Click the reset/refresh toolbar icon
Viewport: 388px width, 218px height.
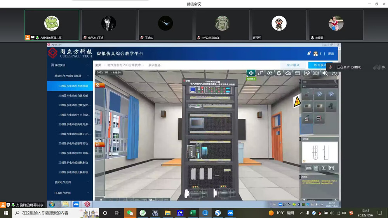[279, 73]
